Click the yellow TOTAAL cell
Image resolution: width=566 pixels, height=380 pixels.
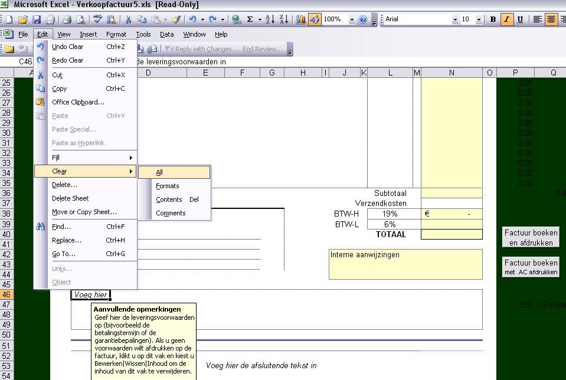[452, 234]
